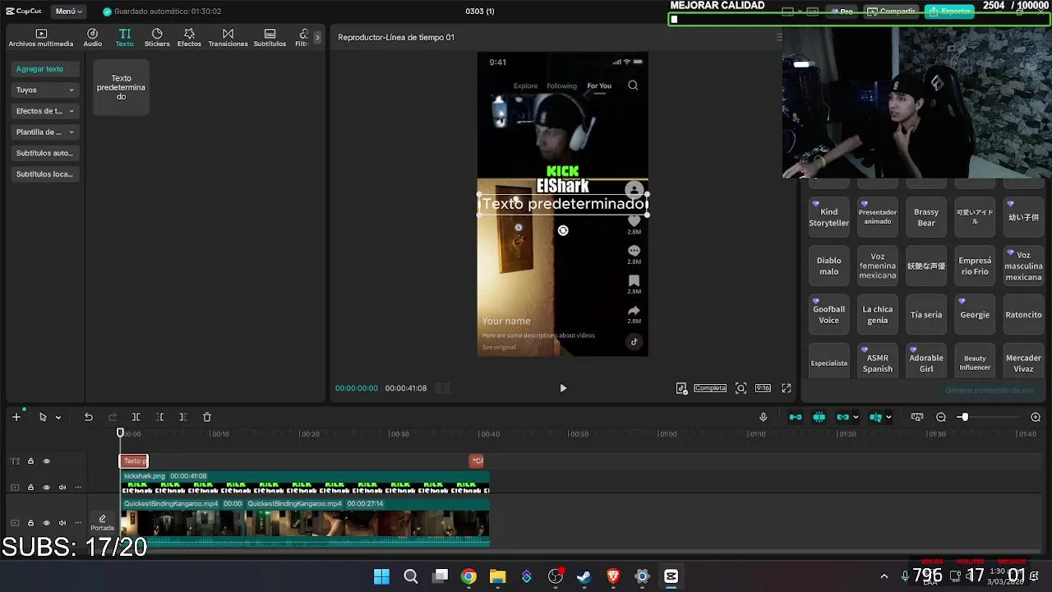Show more tabs with the right chevron
This screenshot has width=1052, height=592.
[317, 38]
